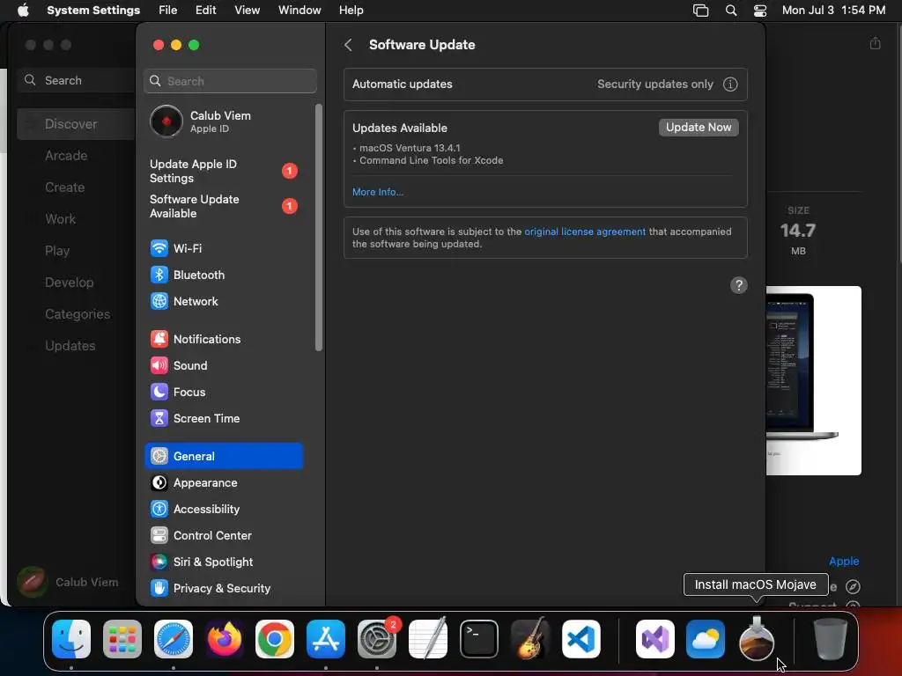The height and width of the screenshot is (676, 902).
Task: Open the More Info link
Action: pos(378,192)
